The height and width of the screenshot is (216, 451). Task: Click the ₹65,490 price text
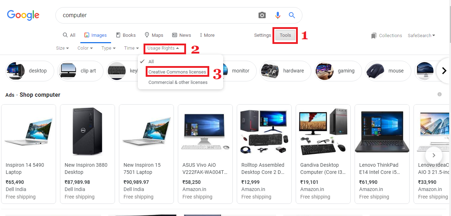click(x=15, y=182)
